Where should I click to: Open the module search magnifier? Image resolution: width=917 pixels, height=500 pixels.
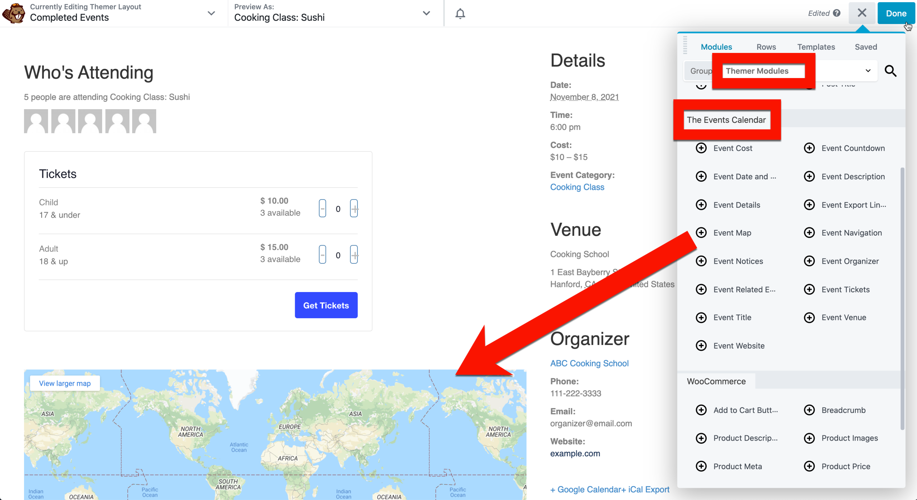coord(890,71)
